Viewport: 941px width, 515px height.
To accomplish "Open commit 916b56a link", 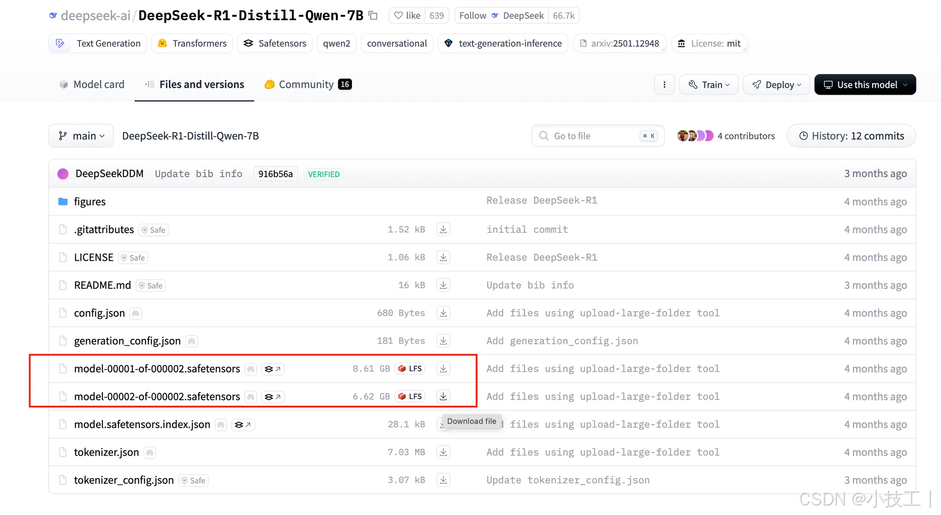I will (275, 174).
